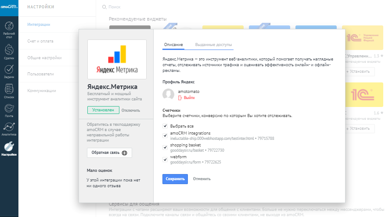Click Отключить to disable integration
The height and width of the screenshot is (217, 385).
click(x=131, y=110)
